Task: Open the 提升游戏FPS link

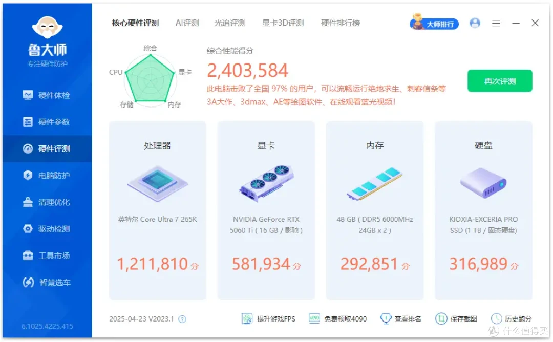Action: tap(276, 319)
